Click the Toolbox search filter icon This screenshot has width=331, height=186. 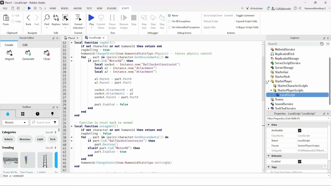pos(55,122)
